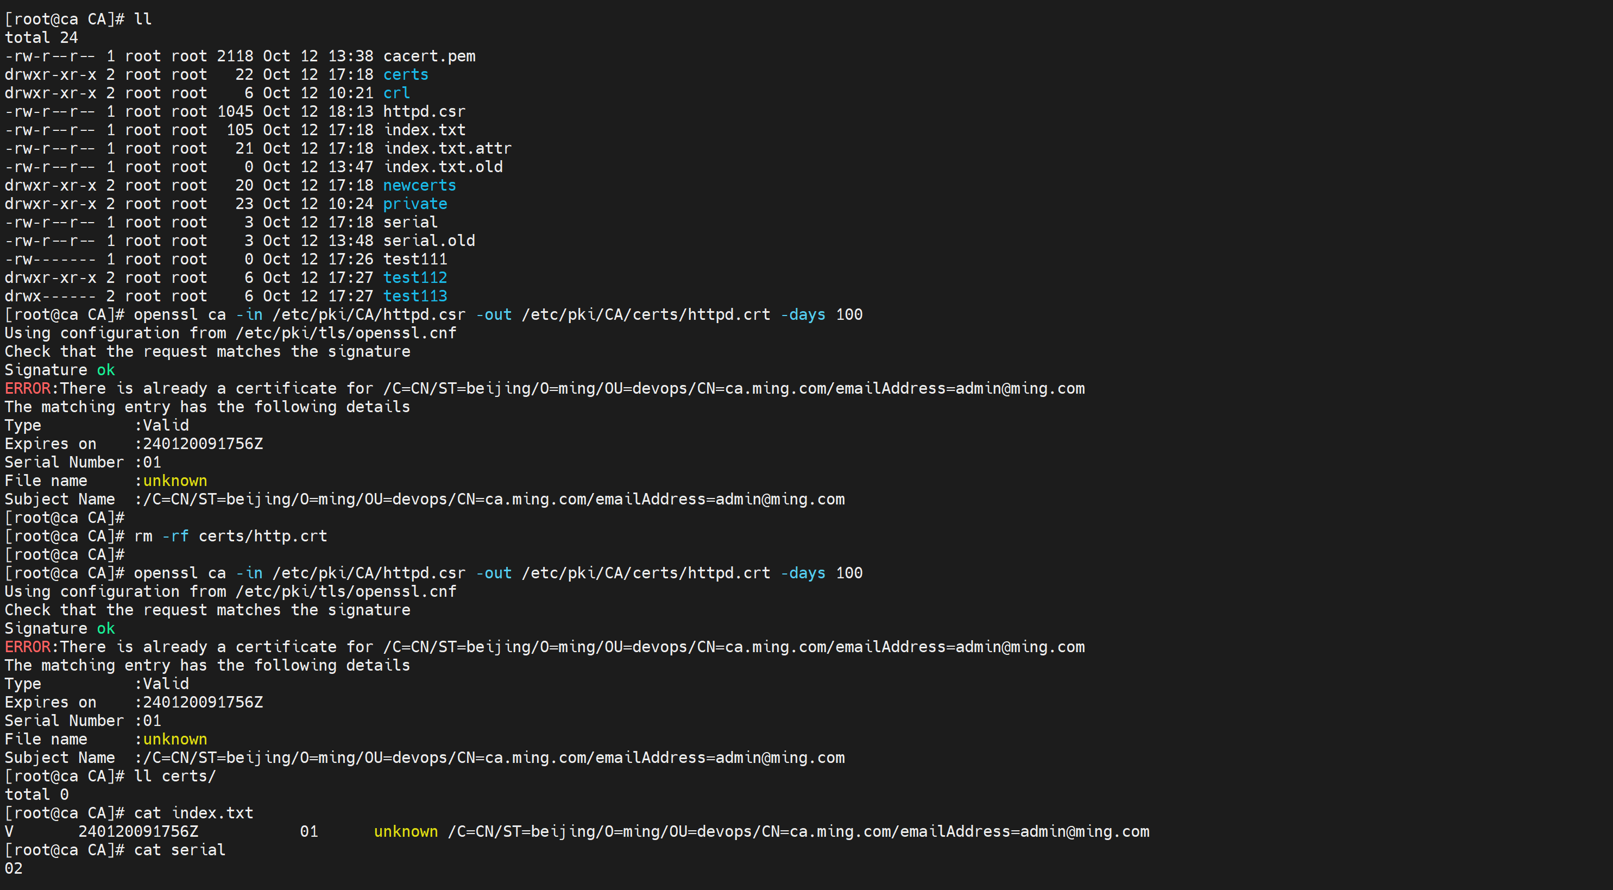Click the first yellow unknown file name
The image size is (1613, 890).
pyautogui.click(x=175, y=481)
